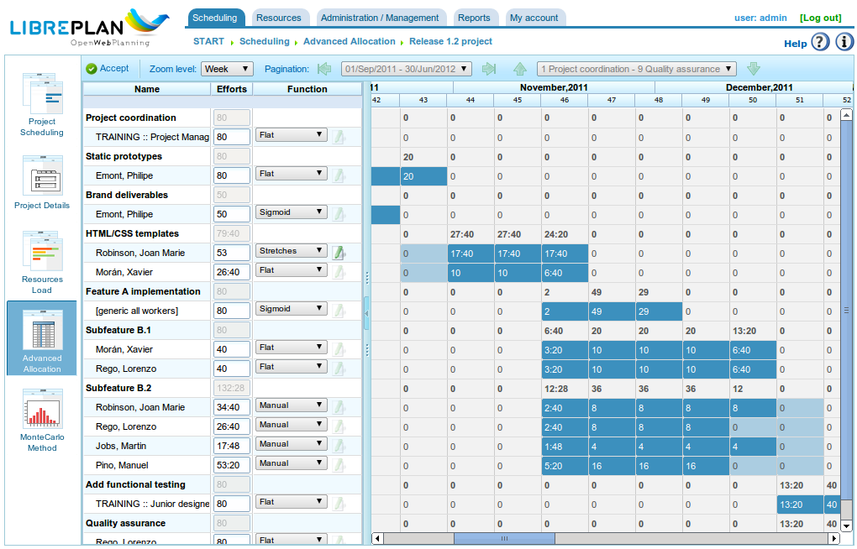Open the Zoom level Week dropdown
Viewport: 857px width, 549px height.
[x=227, y=69]
